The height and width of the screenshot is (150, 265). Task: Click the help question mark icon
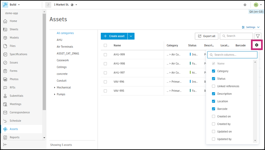coord(245,5)
